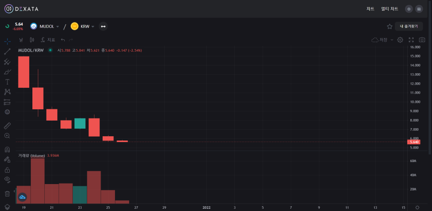Toggle magnet mode
This screenshot has width=432, height=211.
8,150
